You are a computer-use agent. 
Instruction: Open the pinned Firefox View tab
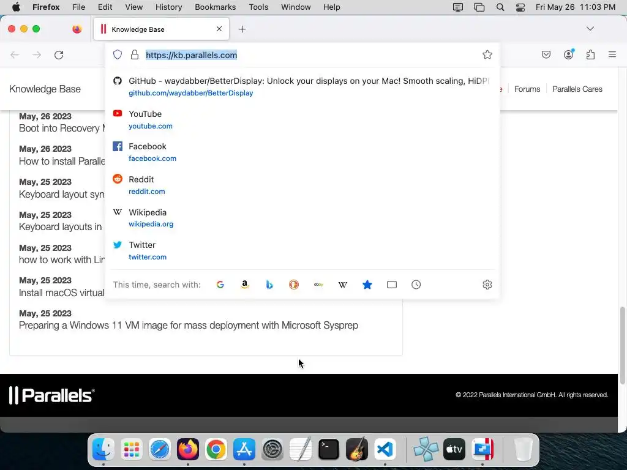77,29
